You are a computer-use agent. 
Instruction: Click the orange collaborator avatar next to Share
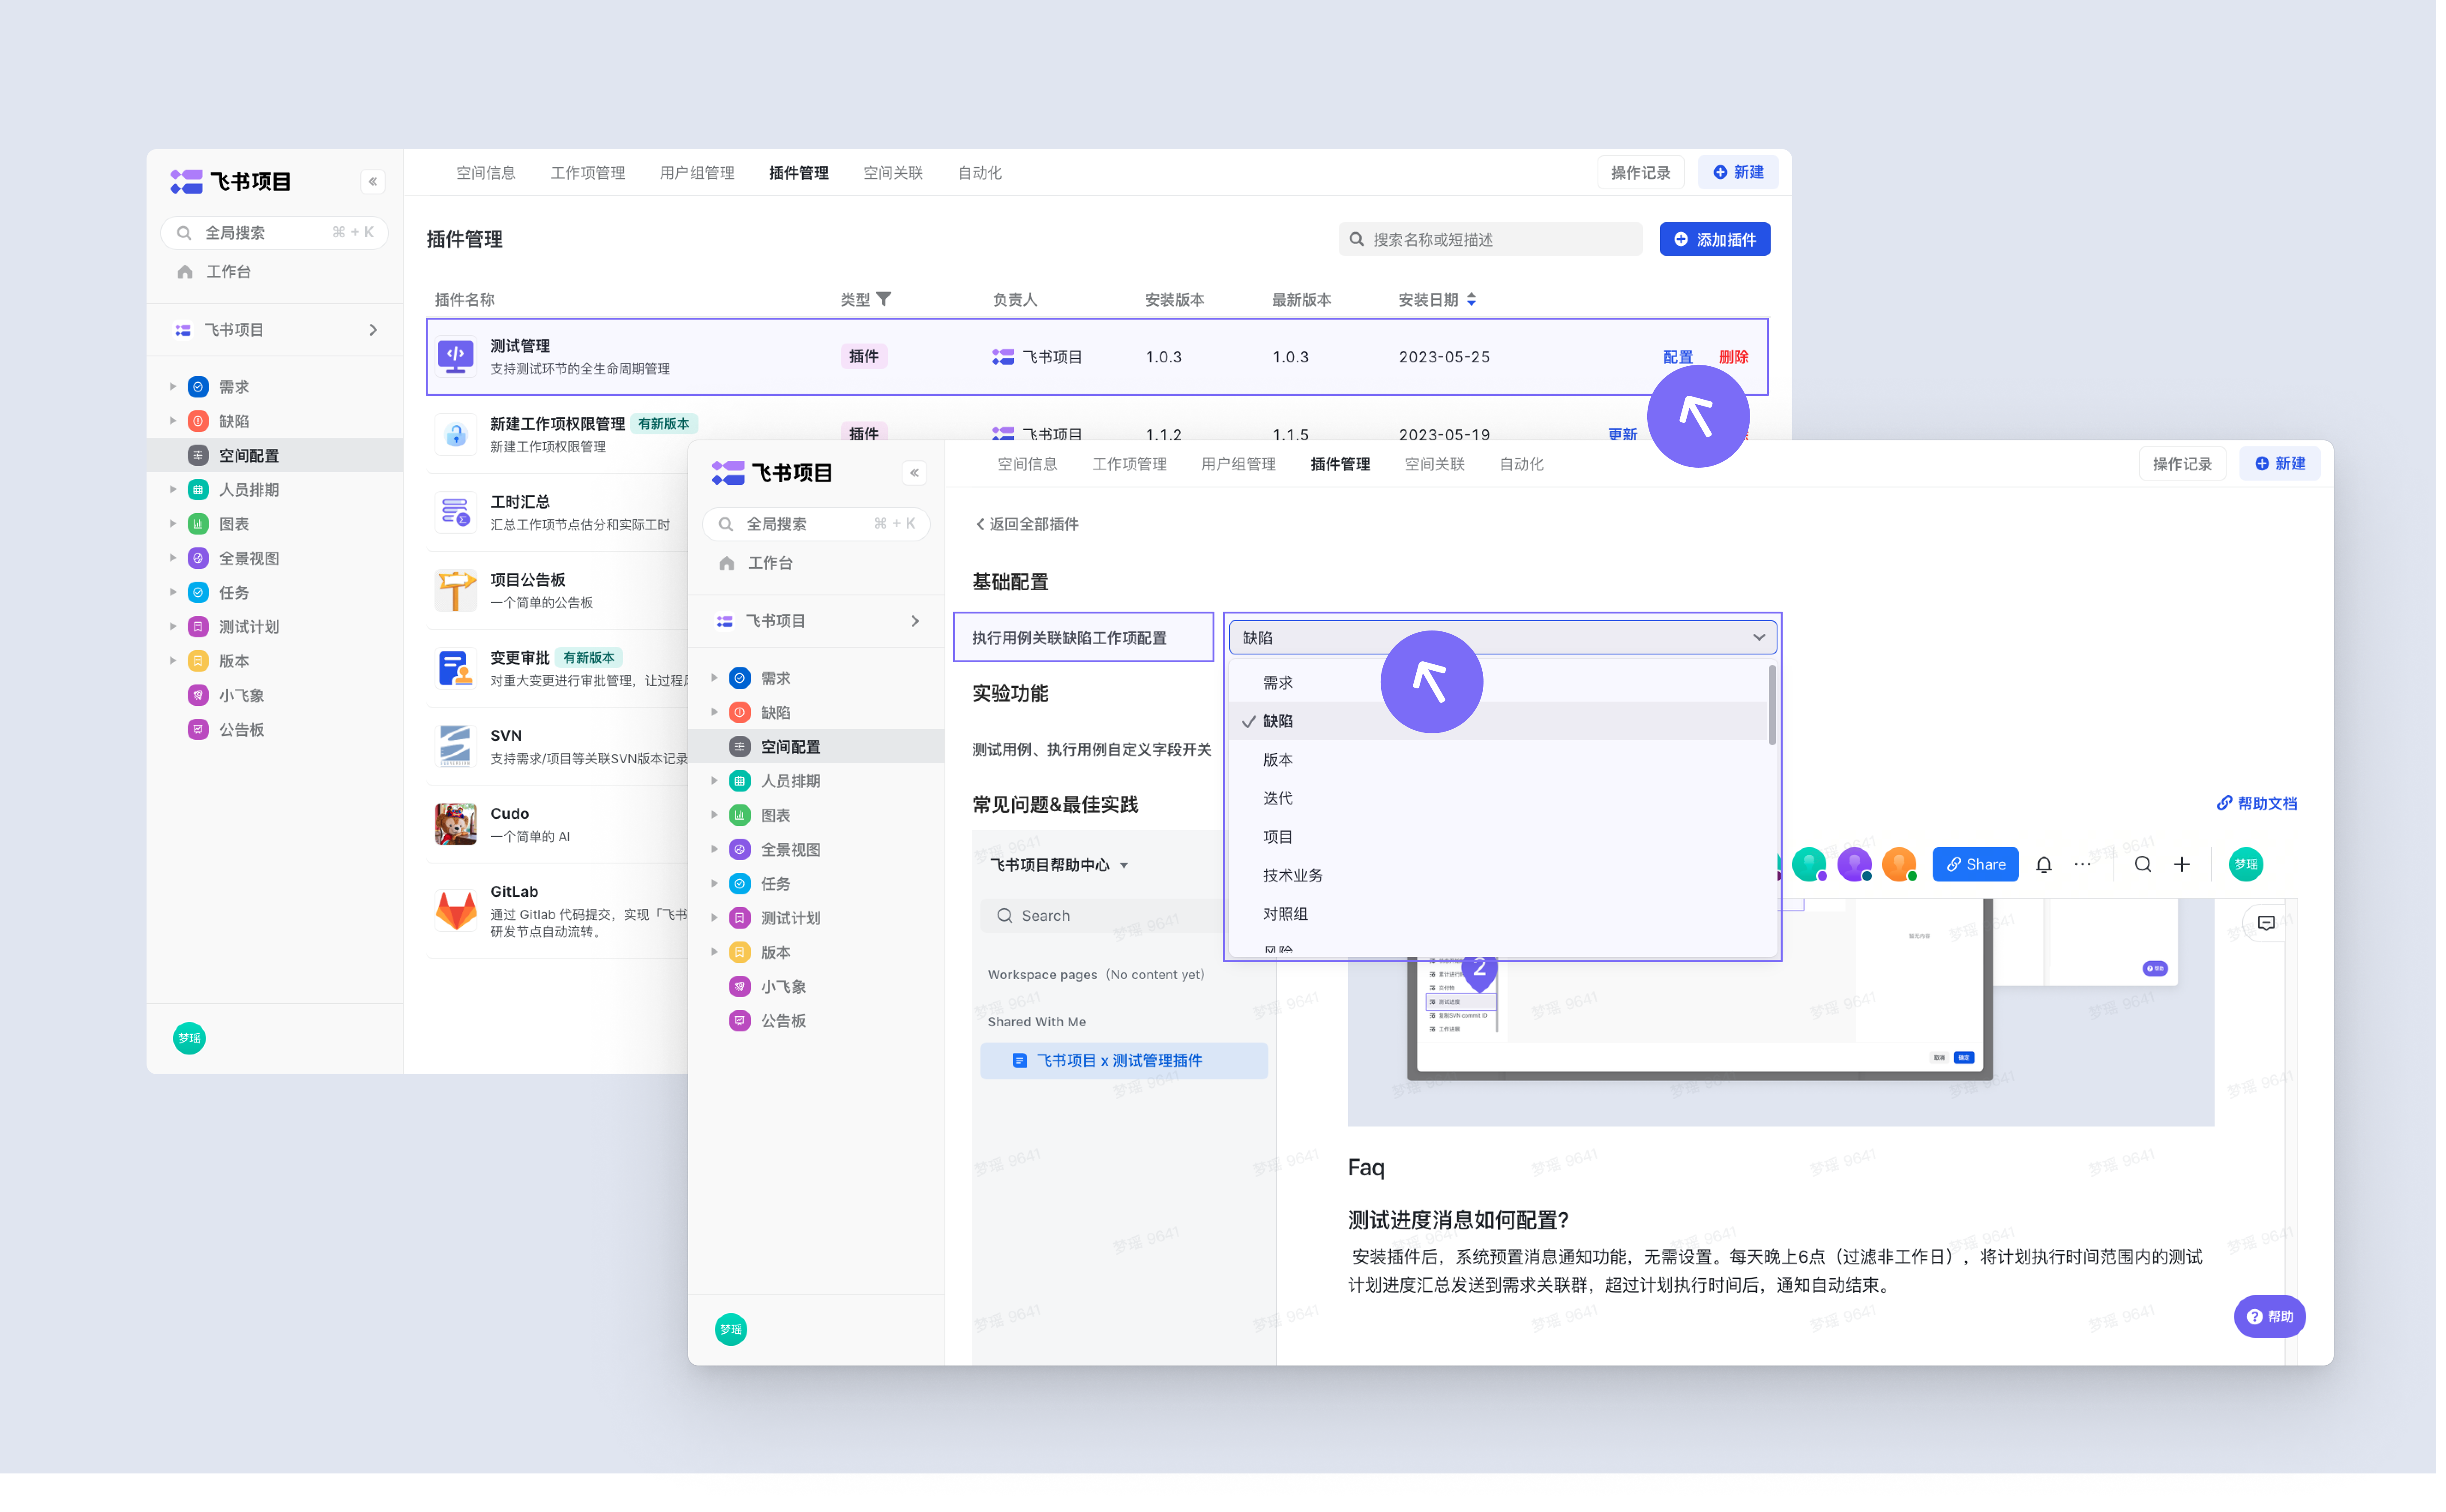point(1899,864)
